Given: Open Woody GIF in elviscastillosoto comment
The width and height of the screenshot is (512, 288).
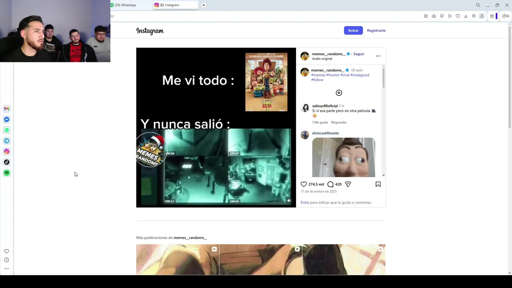Looking at the screenshot, I should point(344,157).
